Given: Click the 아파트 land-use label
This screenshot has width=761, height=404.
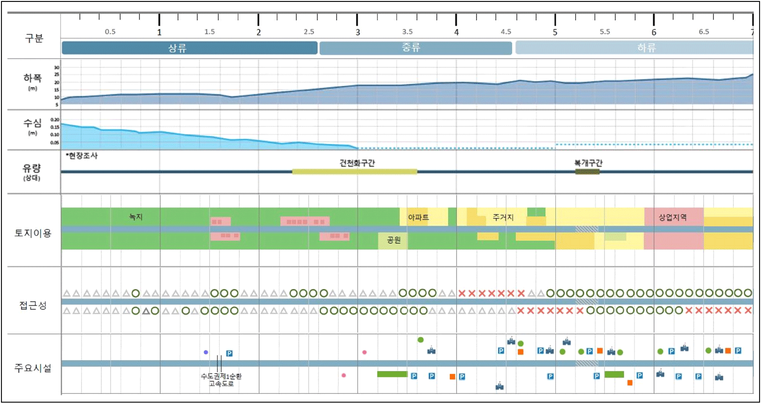Looking at the screenshot, I should pos(418,217).
